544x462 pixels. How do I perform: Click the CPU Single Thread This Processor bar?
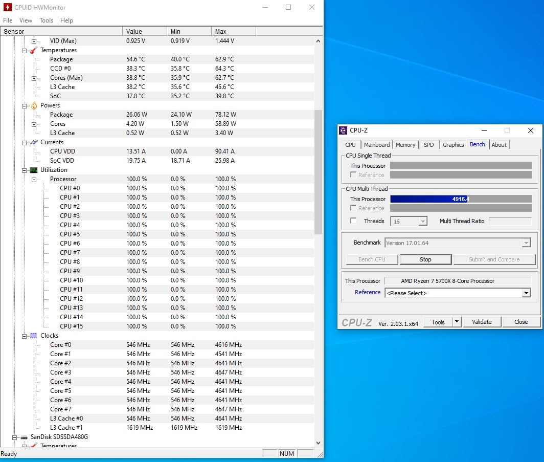[461, 166]
